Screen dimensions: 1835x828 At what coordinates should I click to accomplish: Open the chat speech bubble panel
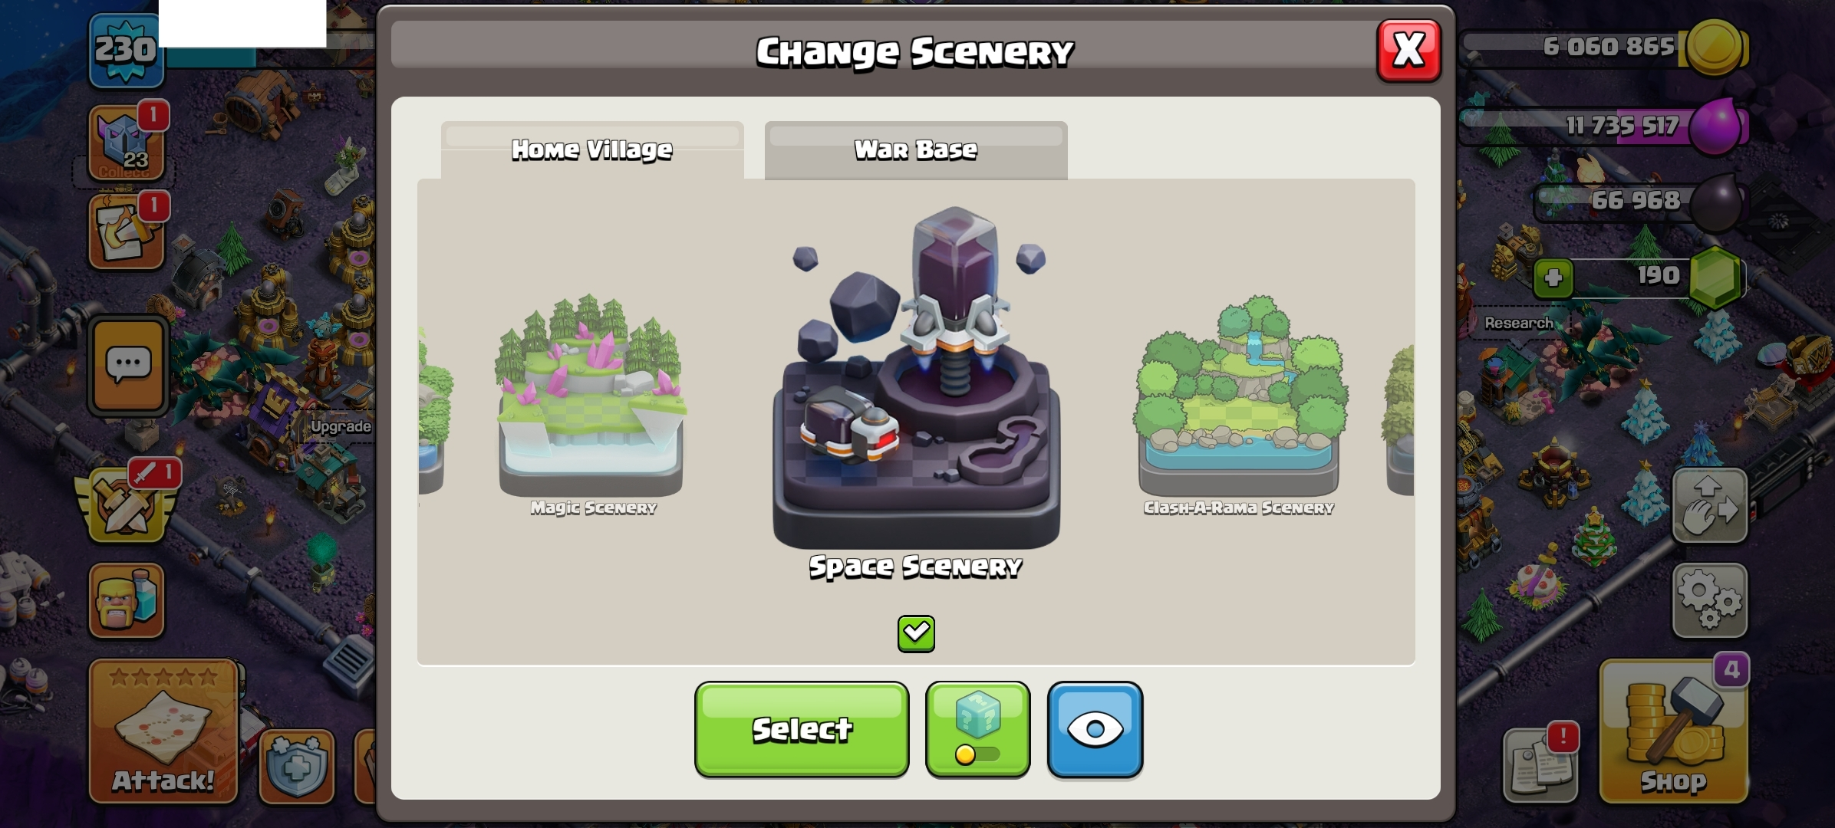tap(128, 366)
